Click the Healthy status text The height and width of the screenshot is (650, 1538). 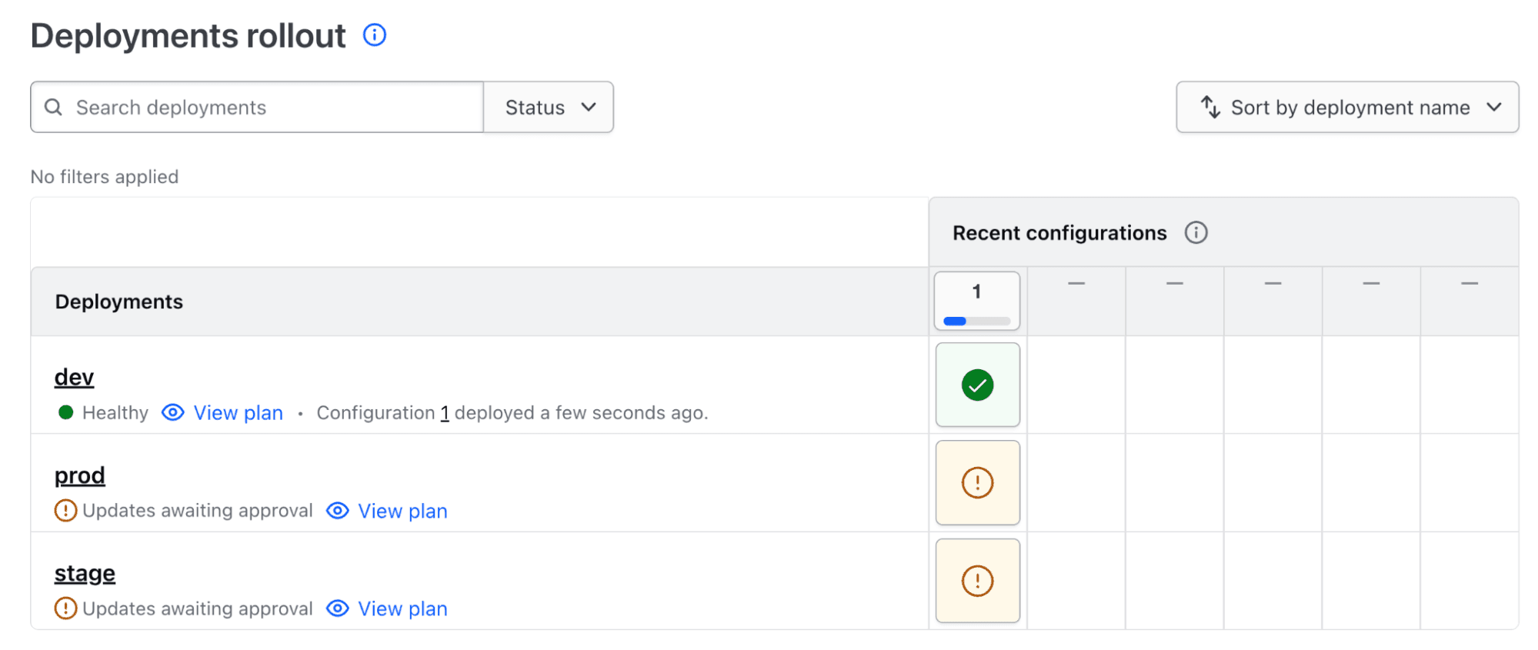coord(115,413)
